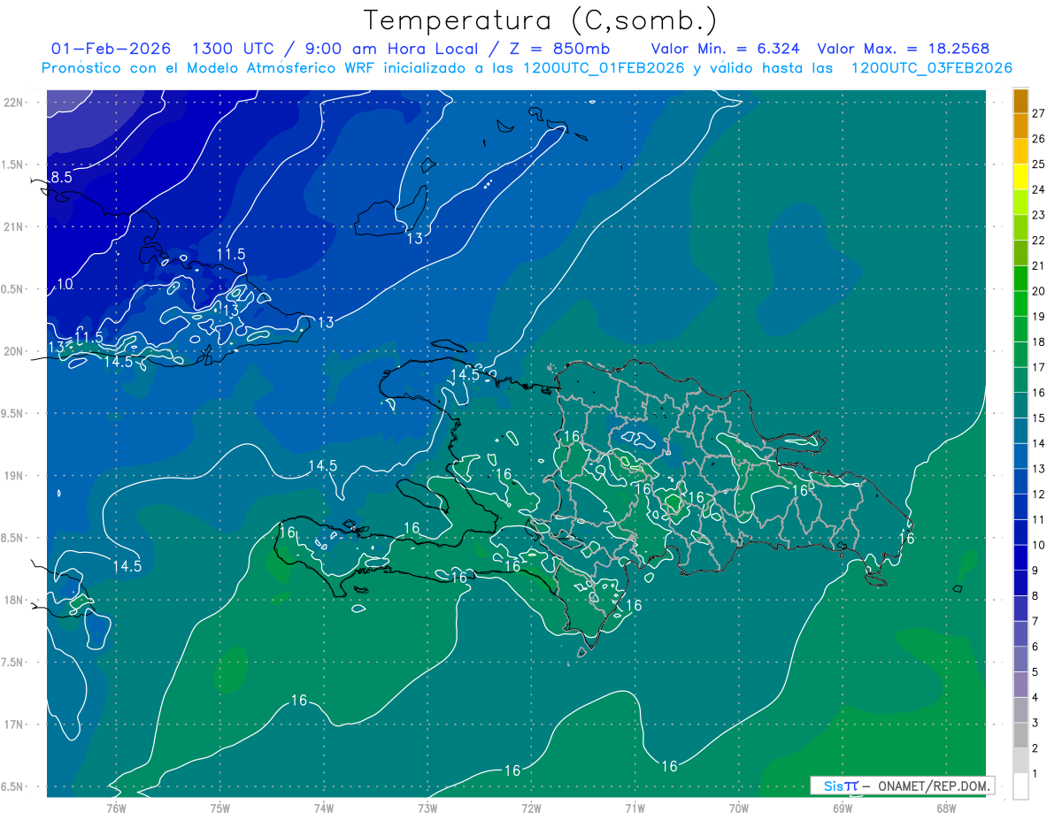The width and height of the screenshot is (1062, 820).
Task: Click value "23" in the color legend
Action: [x=1039, y=215]
